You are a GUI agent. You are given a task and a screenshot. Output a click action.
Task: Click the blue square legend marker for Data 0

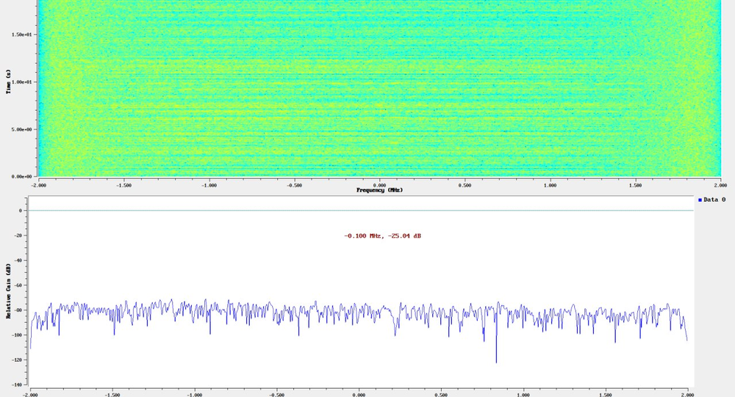(x=700, y=200)
